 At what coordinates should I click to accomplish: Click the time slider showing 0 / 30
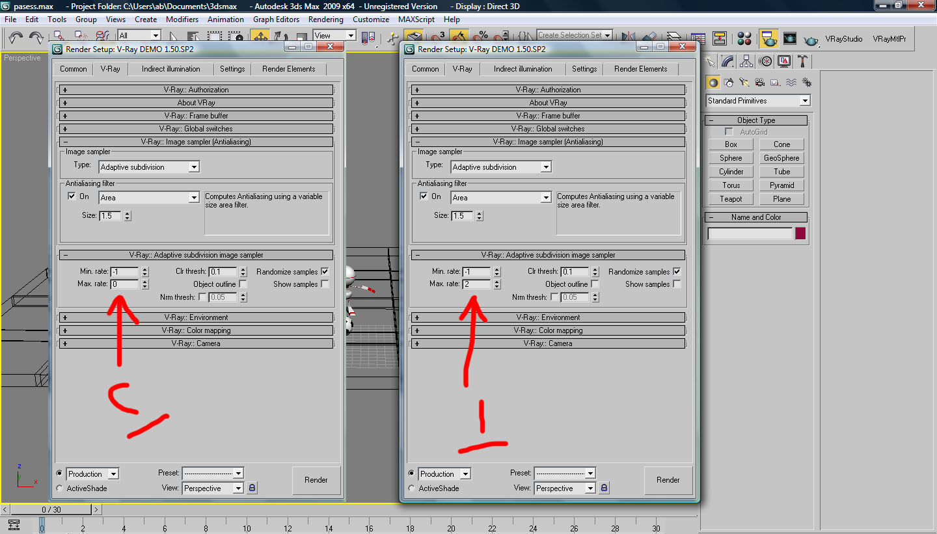click(51, 509)
